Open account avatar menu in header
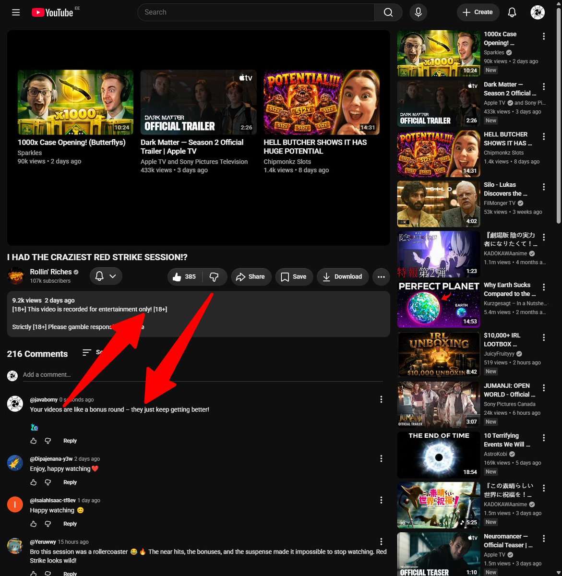 [538, 12]
